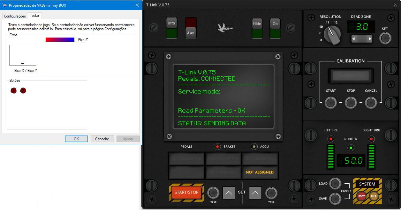Click the yellow NOT ASSIGNED panel
This screenshot has height=210, width=401.
[x=260, y=172]
